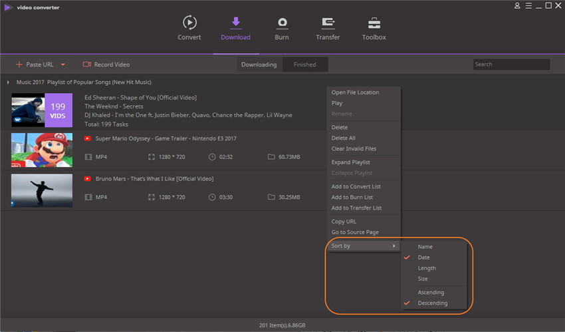Click resolution icon on Bruno Mars row
This screenshot has width=565, height=332.
[x=152, y=197]
